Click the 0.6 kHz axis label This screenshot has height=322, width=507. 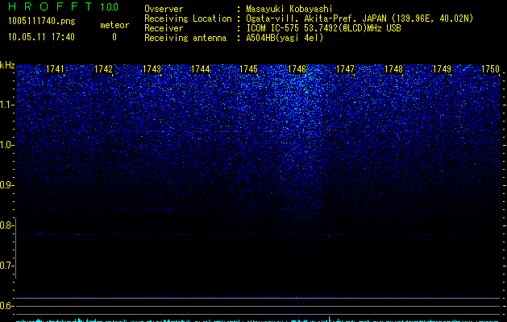(6, 306)
